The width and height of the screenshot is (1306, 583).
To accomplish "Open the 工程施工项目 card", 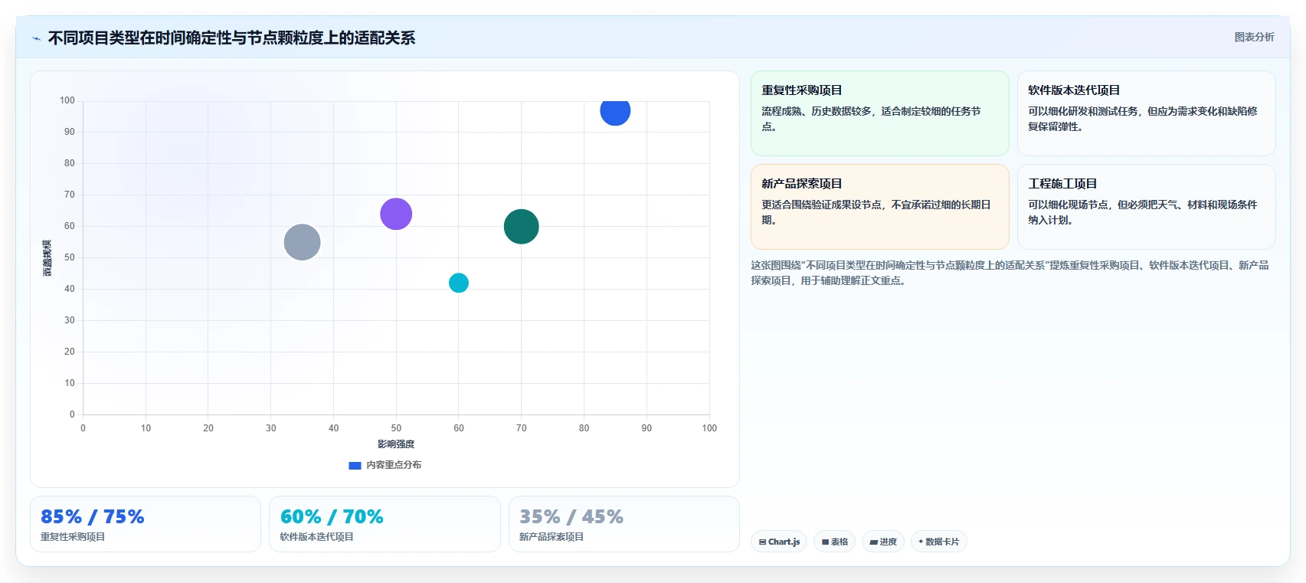I will [x=1147, y=207].
